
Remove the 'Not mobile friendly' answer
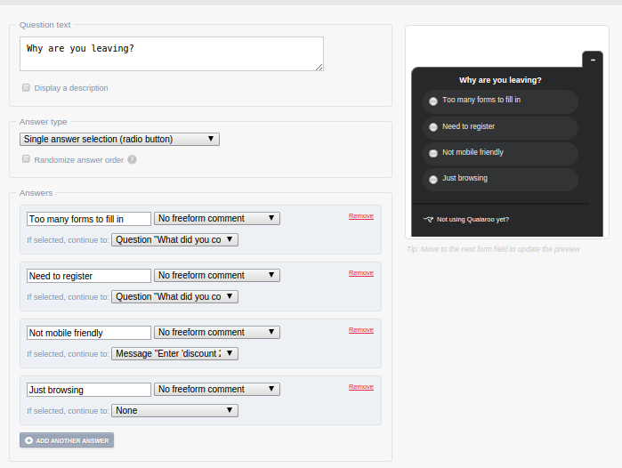click(361, 329)
